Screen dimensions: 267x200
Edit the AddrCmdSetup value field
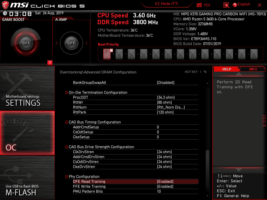point(158,127)
